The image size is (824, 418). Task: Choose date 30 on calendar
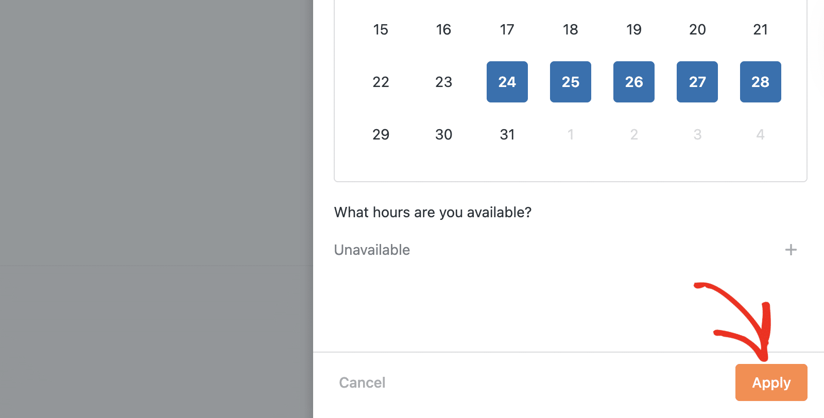443,134
